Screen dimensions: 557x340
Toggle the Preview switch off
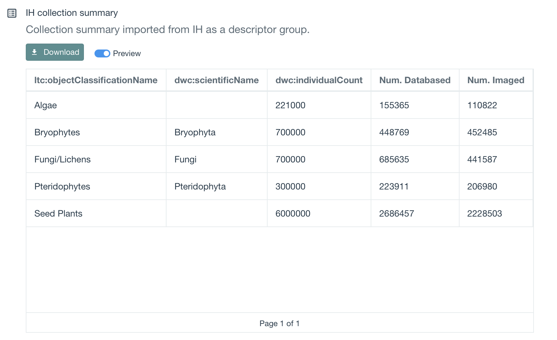pos(102,53)
